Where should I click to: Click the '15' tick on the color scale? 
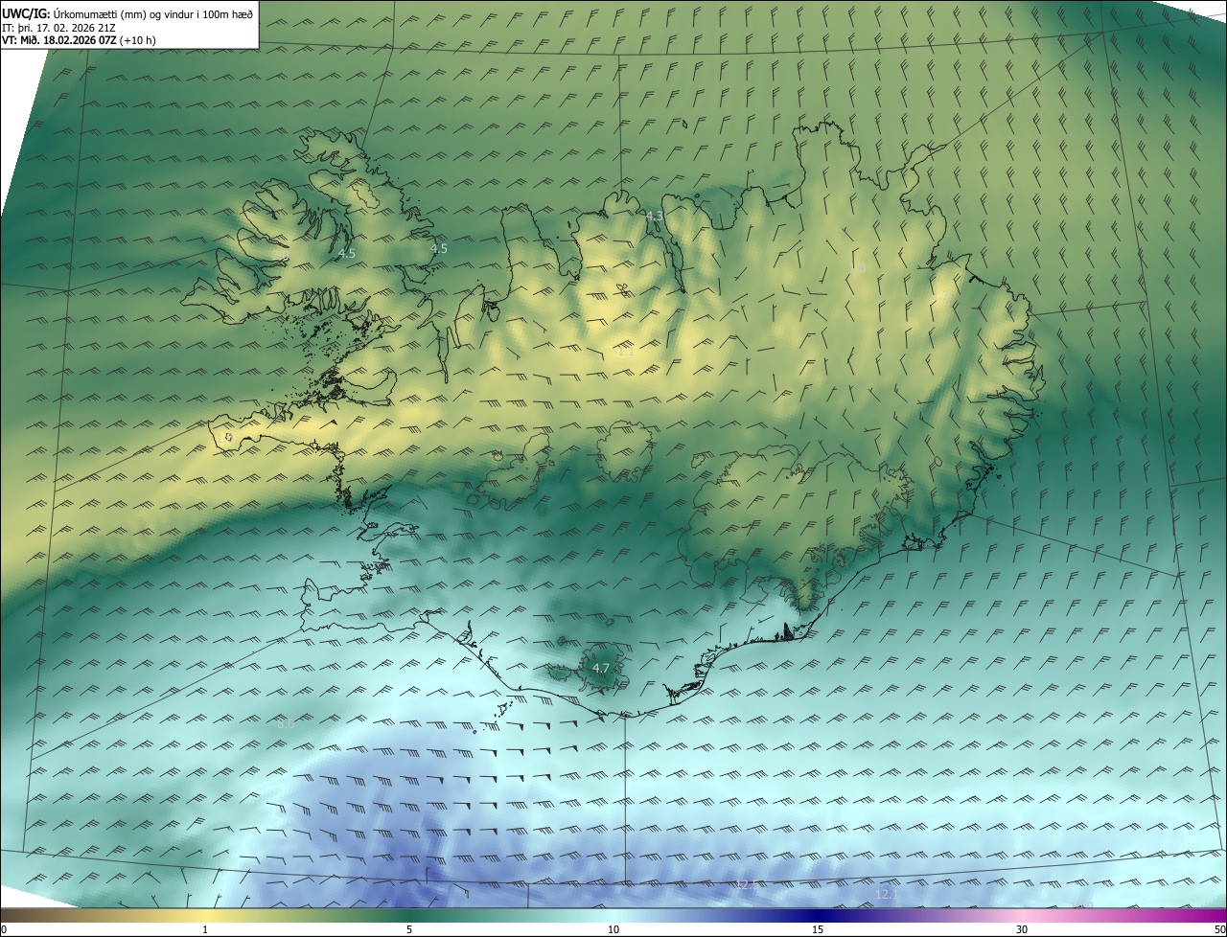(818, 929)
